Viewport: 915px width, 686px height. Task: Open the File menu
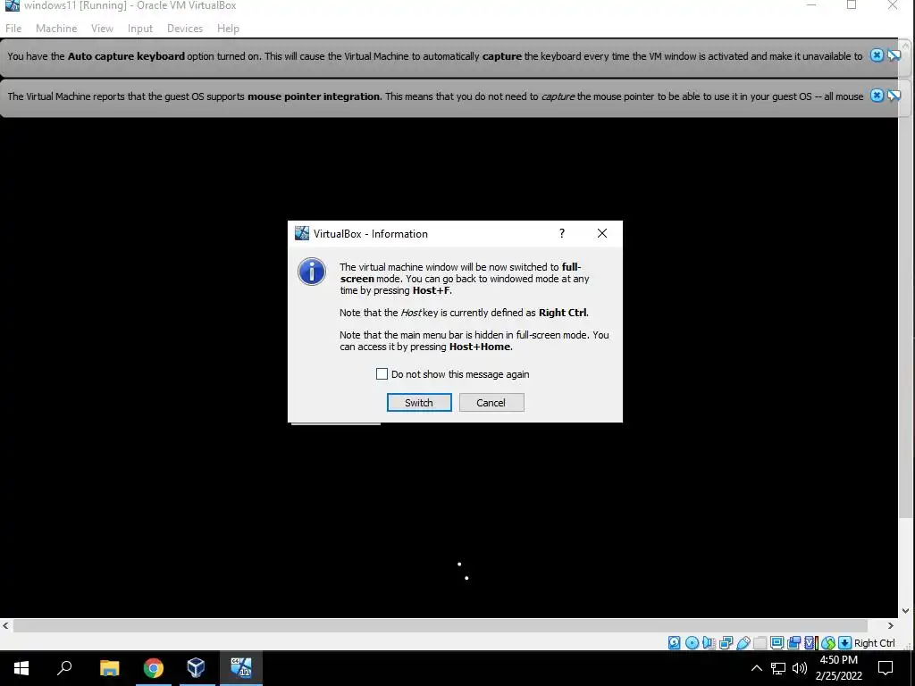tap(13, 28)
